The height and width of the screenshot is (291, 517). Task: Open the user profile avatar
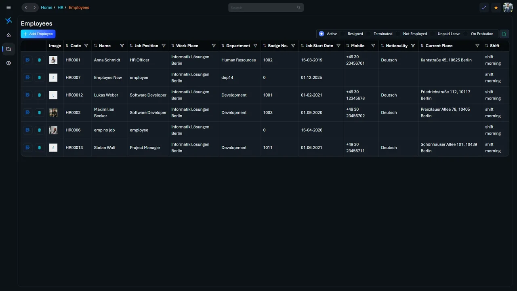click(x=508, y=7)
